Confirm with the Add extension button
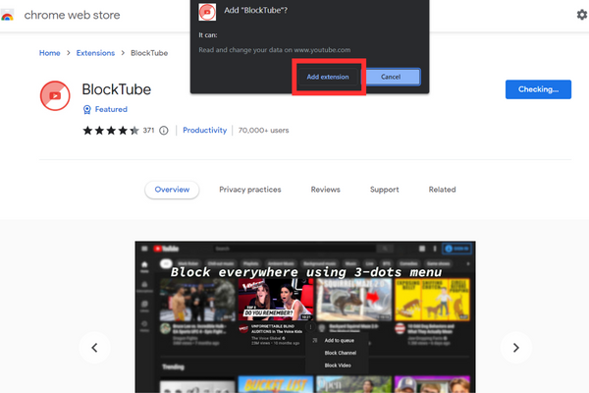 [x=328, y=77]
